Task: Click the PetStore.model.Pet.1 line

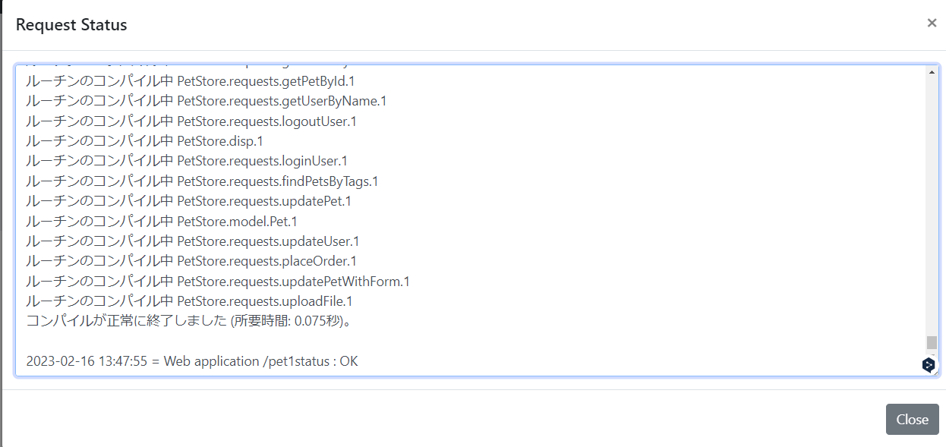Action: point(161,222)
